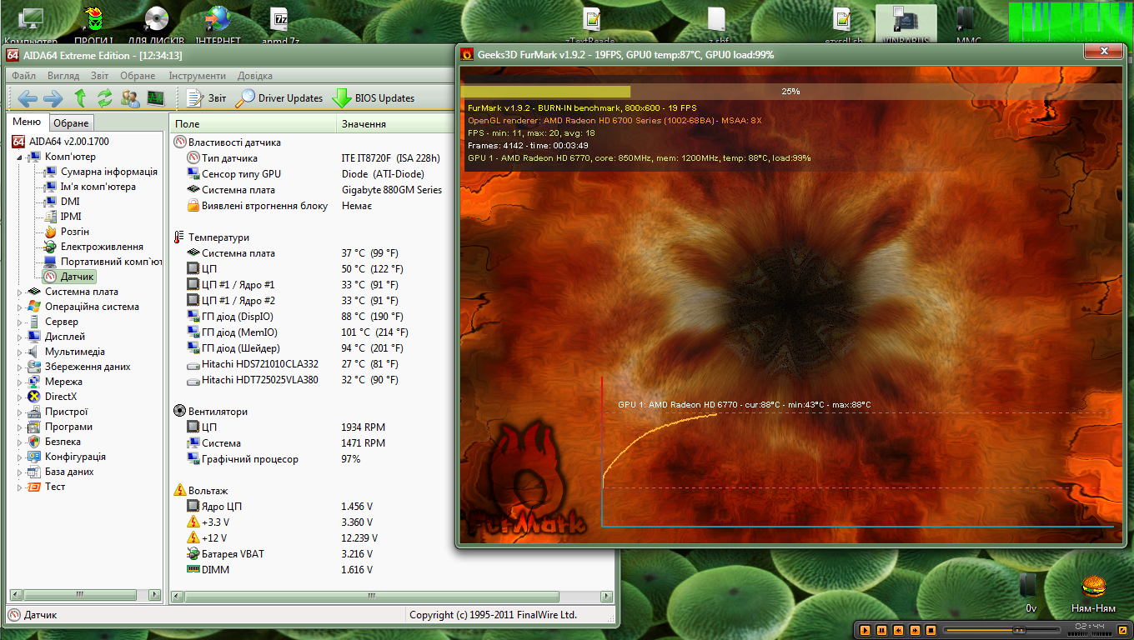
Task: Click fast-forward on the media player
Action: (915, 630)
